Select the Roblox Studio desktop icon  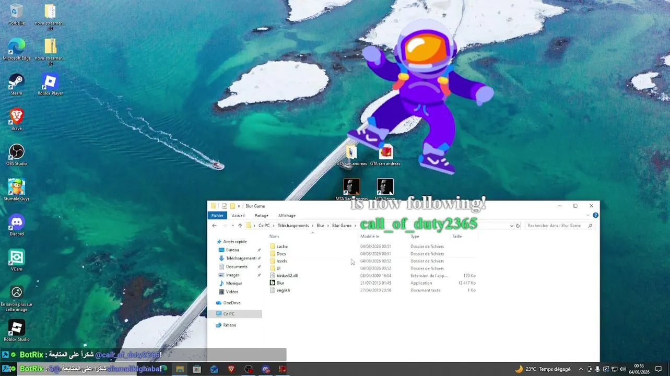tap(17, 331)
